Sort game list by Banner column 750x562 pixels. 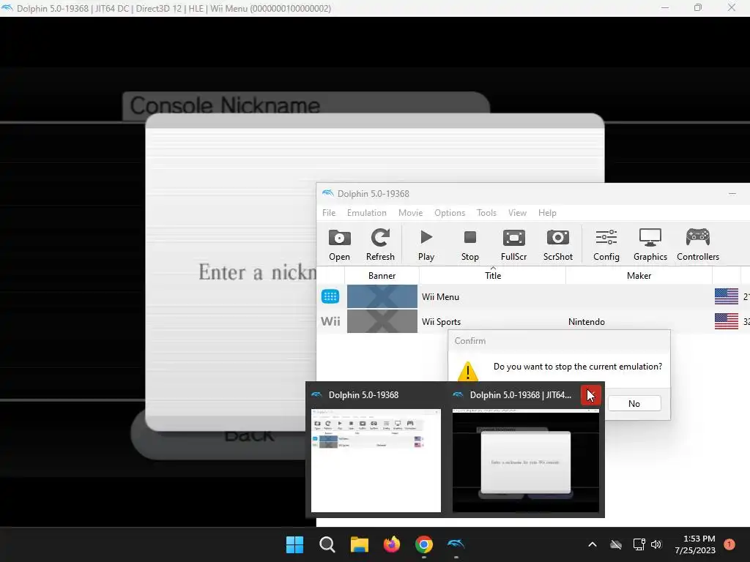[x=382, y=275]
